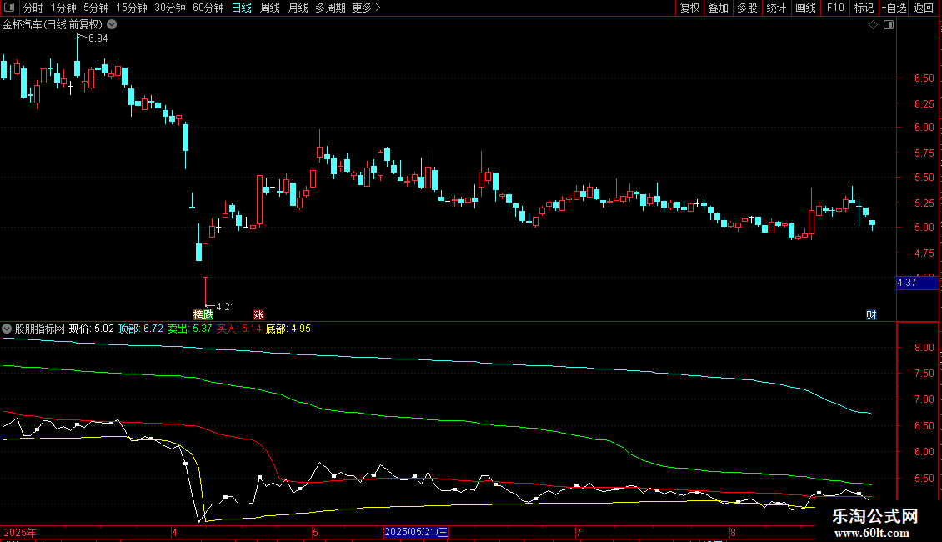Image resolution: width=942 pixels, height=542 pixels.
Task: Click the 标记 mark button
Action: tap(864, 8)
